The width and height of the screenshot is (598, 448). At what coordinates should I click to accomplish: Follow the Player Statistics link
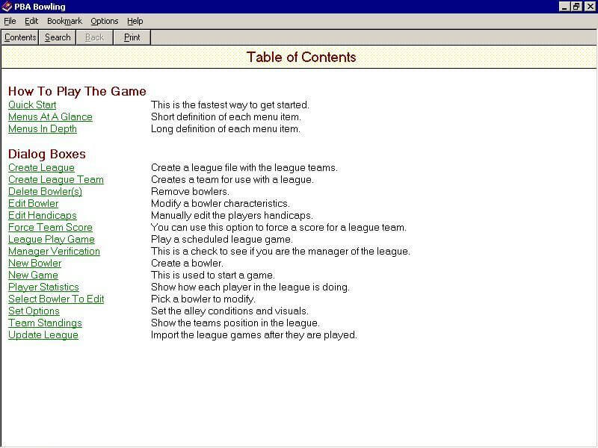pyautogui.click(x=43, y=287)
